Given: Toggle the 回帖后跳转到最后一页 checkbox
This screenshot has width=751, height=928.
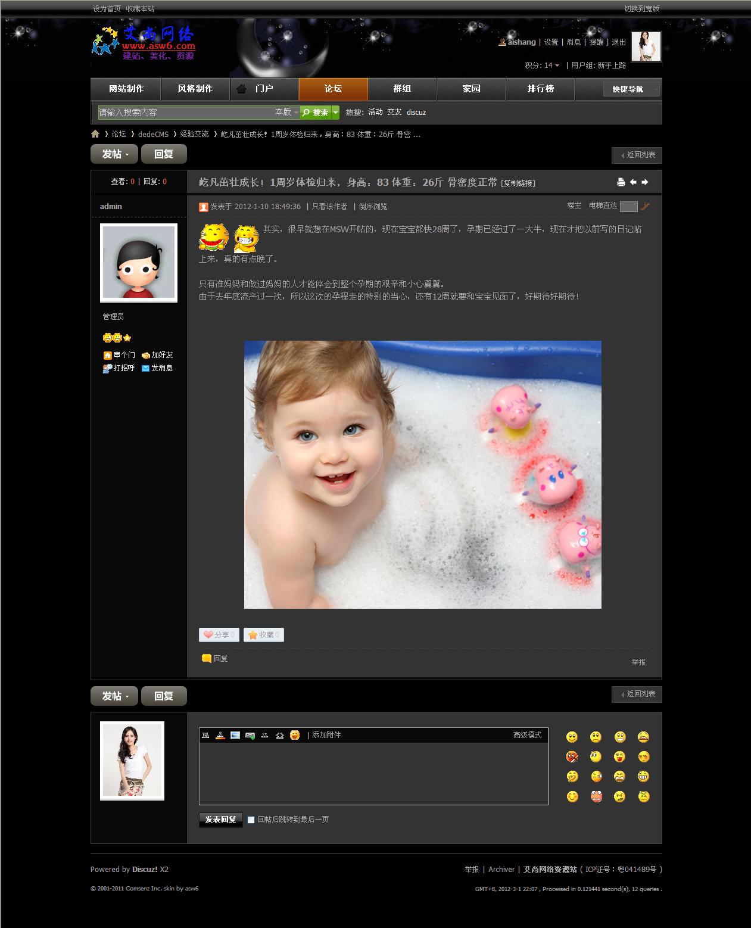Looking at the screenshot, I should tap(251, 820).
